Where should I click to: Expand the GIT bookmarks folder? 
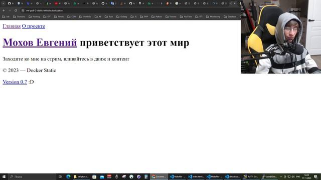coord(47,16)
